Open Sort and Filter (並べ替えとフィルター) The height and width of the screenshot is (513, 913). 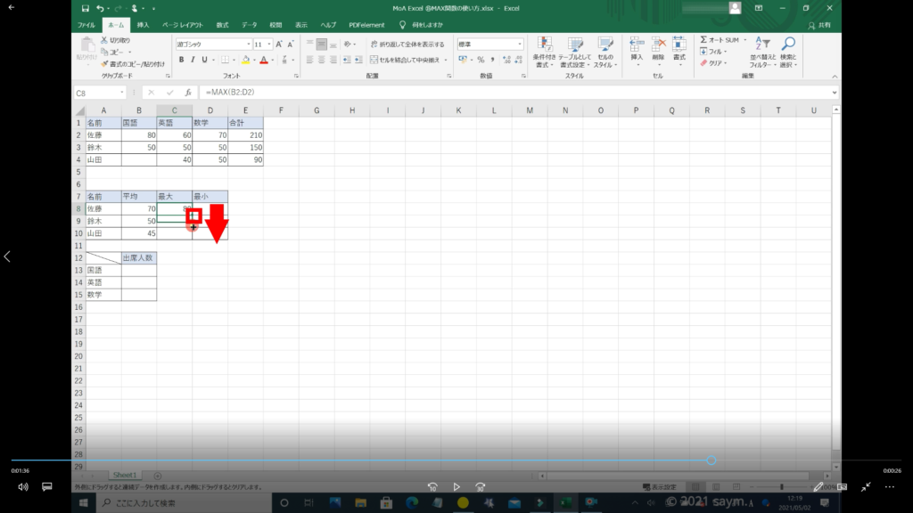click(x=761, y=53)
